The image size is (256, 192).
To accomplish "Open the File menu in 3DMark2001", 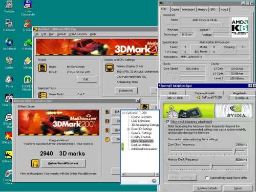I will [x=37, y=34].
